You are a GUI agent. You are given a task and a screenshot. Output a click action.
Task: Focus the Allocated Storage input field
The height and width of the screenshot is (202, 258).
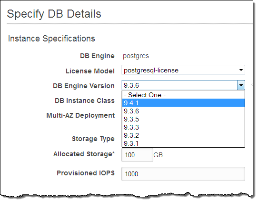tap(137, 155)
